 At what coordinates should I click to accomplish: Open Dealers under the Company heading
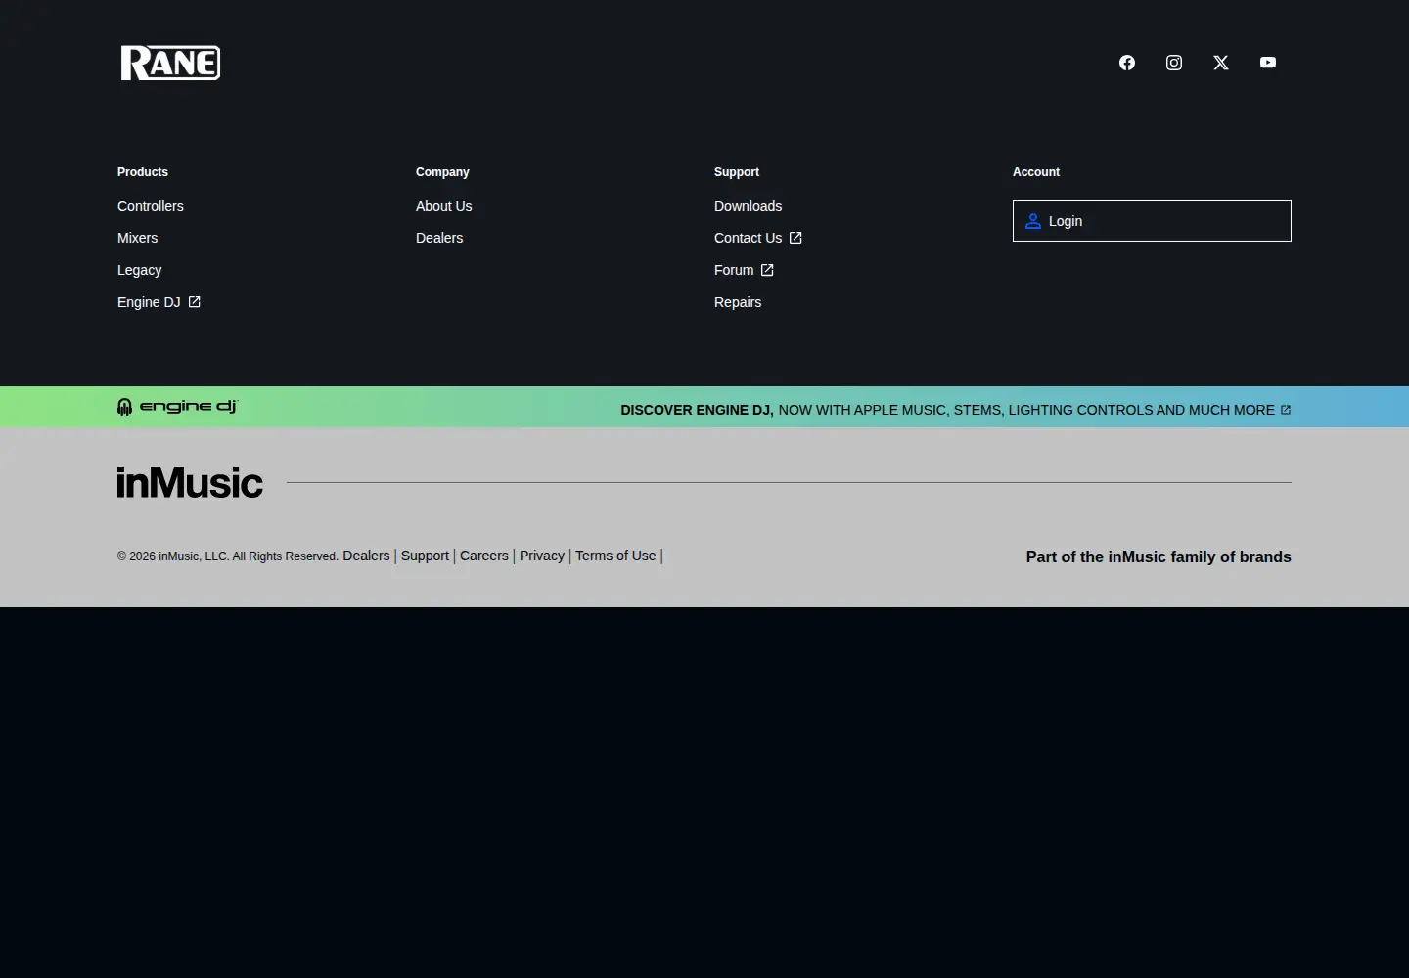(439, 238)
